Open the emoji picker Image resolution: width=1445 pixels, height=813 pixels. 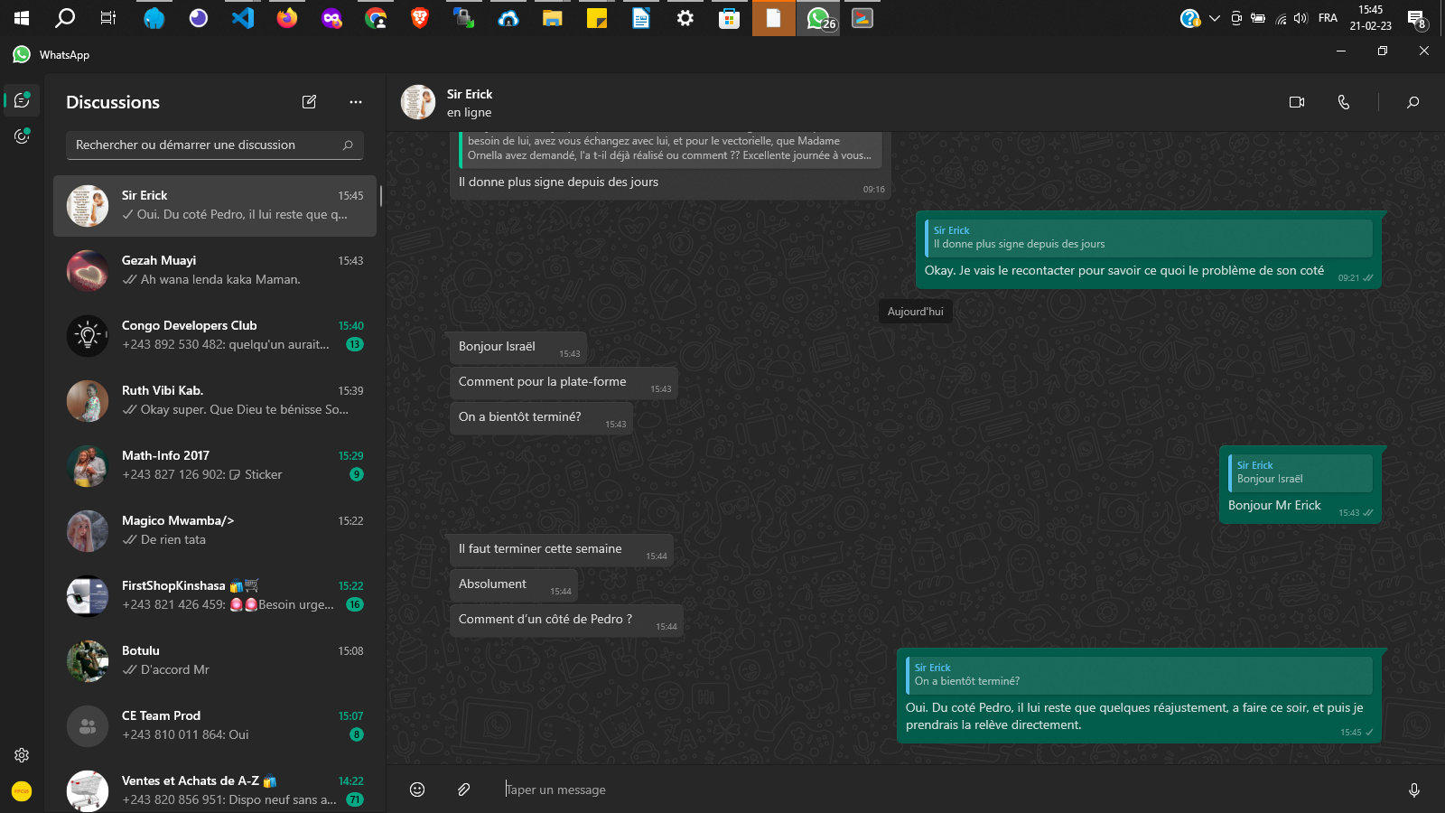[417, 790]
